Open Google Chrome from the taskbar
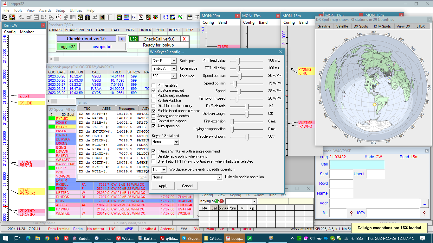The width and height of the screenshot is (433, 243). [47, 238]
